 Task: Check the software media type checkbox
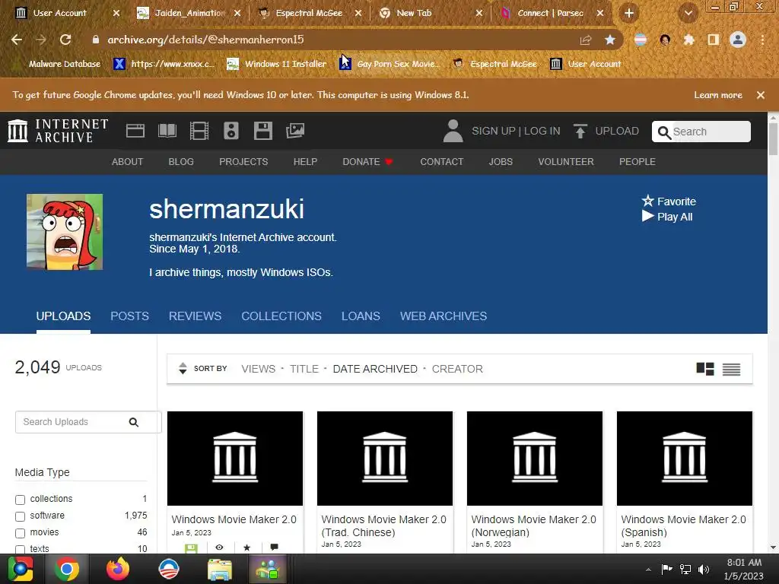20,516
